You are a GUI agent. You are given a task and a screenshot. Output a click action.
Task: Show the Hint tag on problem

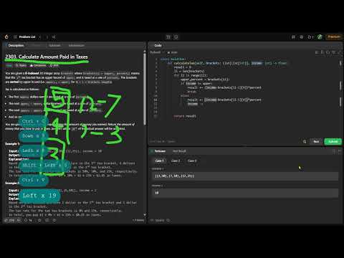click(54, 65)
